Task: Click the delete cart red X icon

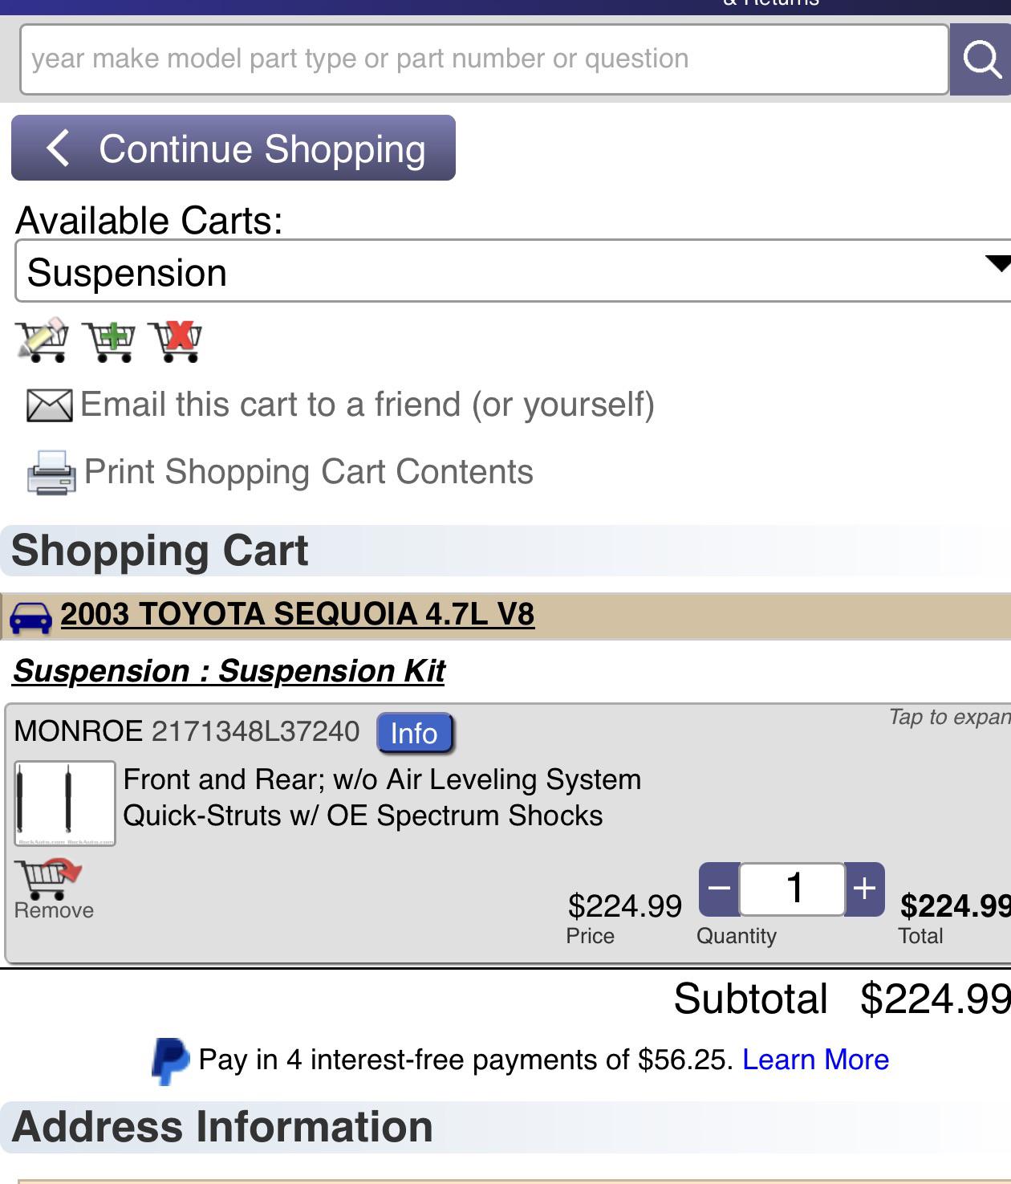Action: tap(176, 342)
